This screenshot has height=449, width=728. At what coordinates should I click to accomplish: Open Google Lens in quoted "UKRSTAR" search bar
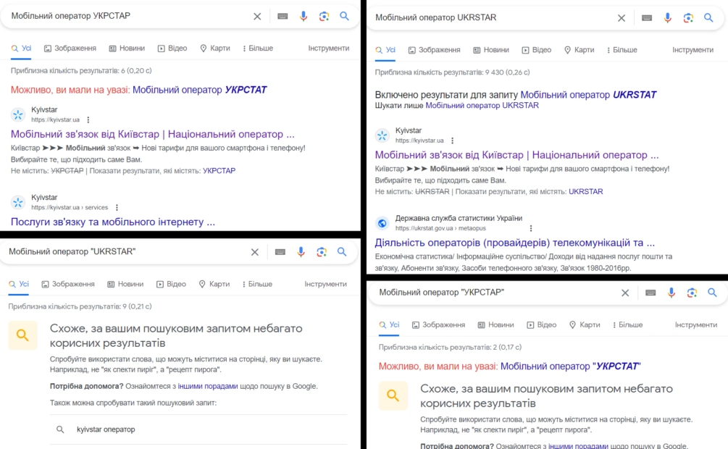click(322, 252)
